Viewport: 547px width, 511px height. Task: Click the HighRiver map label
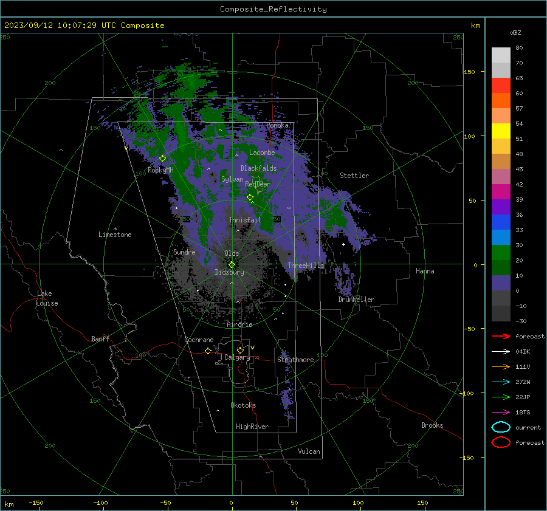pyautogui.click(x=252, y=427)
